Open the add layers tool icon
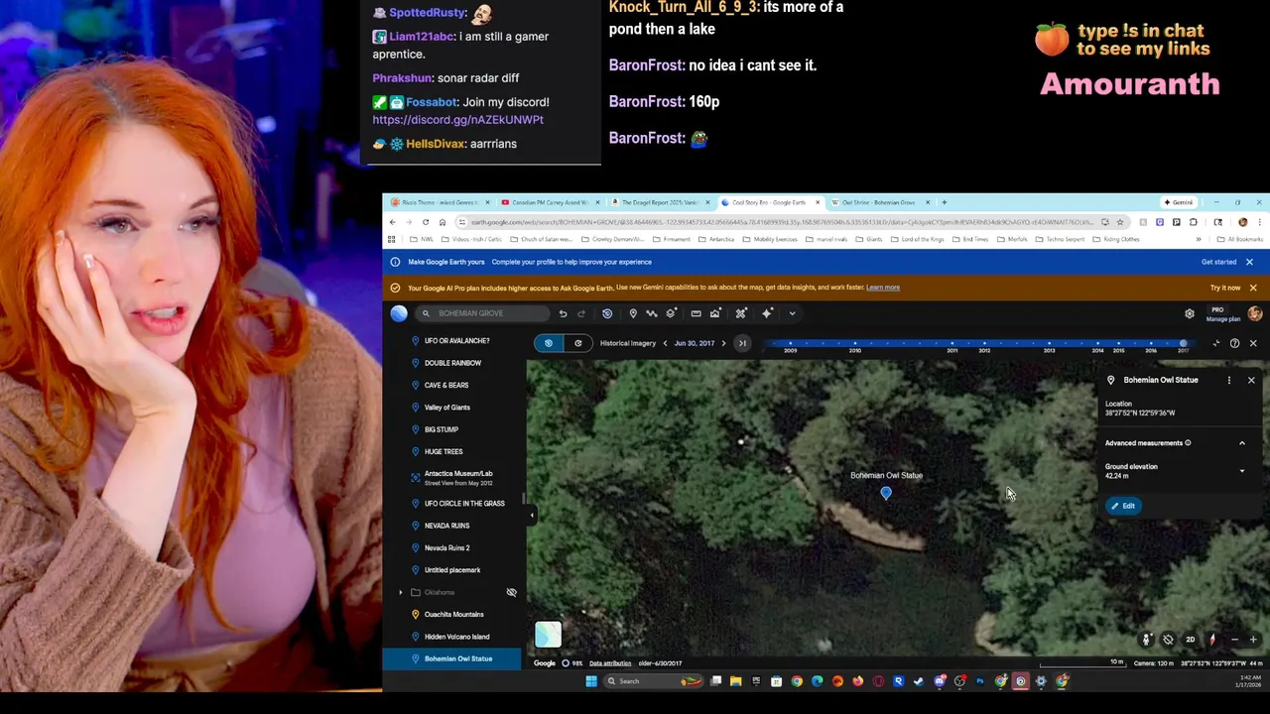The height and width of the screenshot is (714, 1270). (x=672, y=313)
